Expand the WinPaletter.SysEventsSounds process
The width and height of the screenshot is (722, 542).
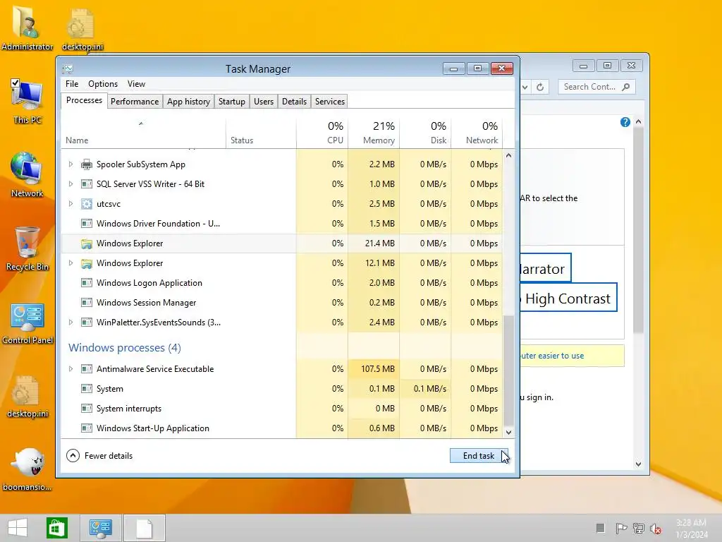[71, 322]
